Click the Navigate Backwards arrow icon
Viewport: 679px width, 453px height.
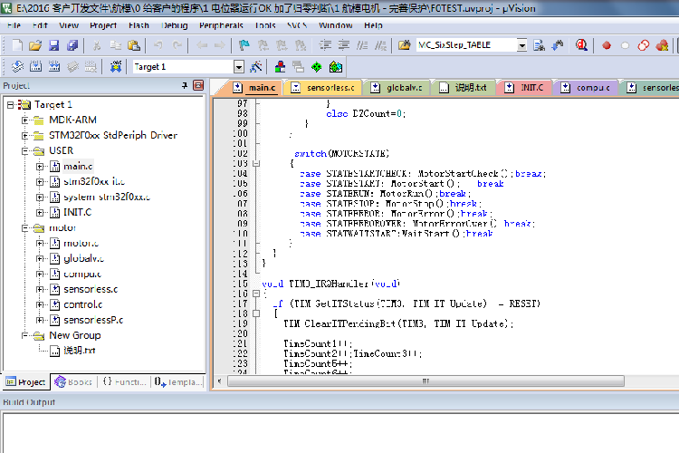pyautogui.click(x=202, y=45)
